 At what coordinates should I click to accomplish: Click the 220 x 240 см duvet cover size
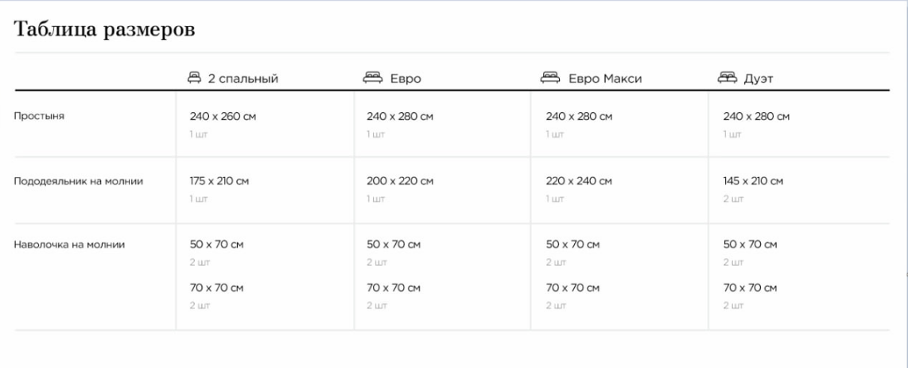pyautogui.click(x=579, y=181)
